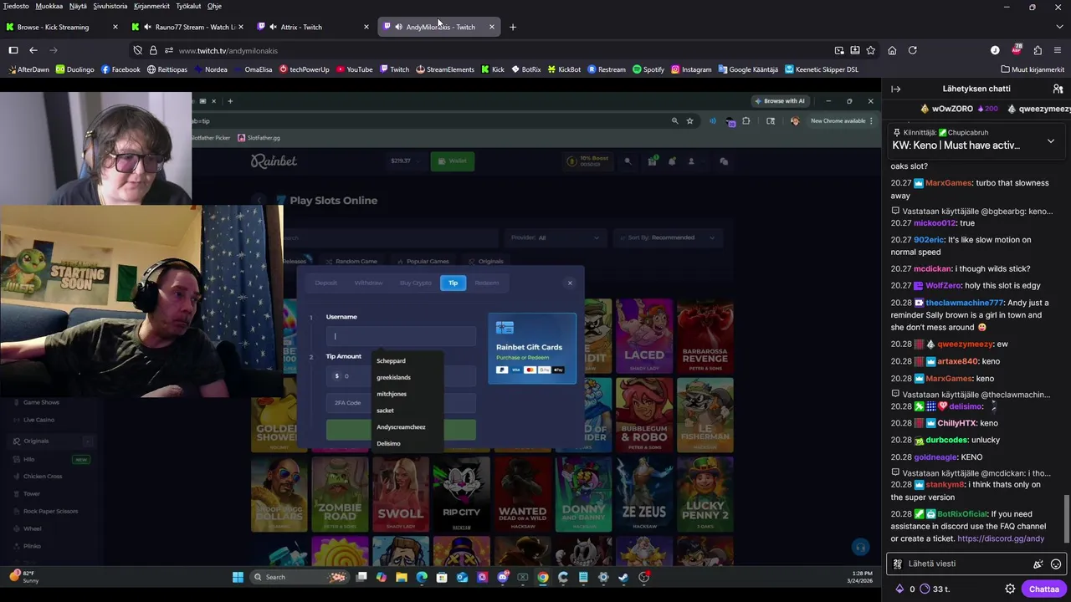Open Discord from the taskbar

[503, 577]
